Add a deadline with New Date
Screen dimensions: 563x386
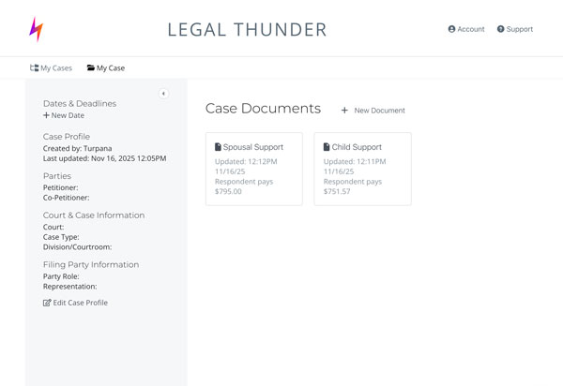(68, 115)
